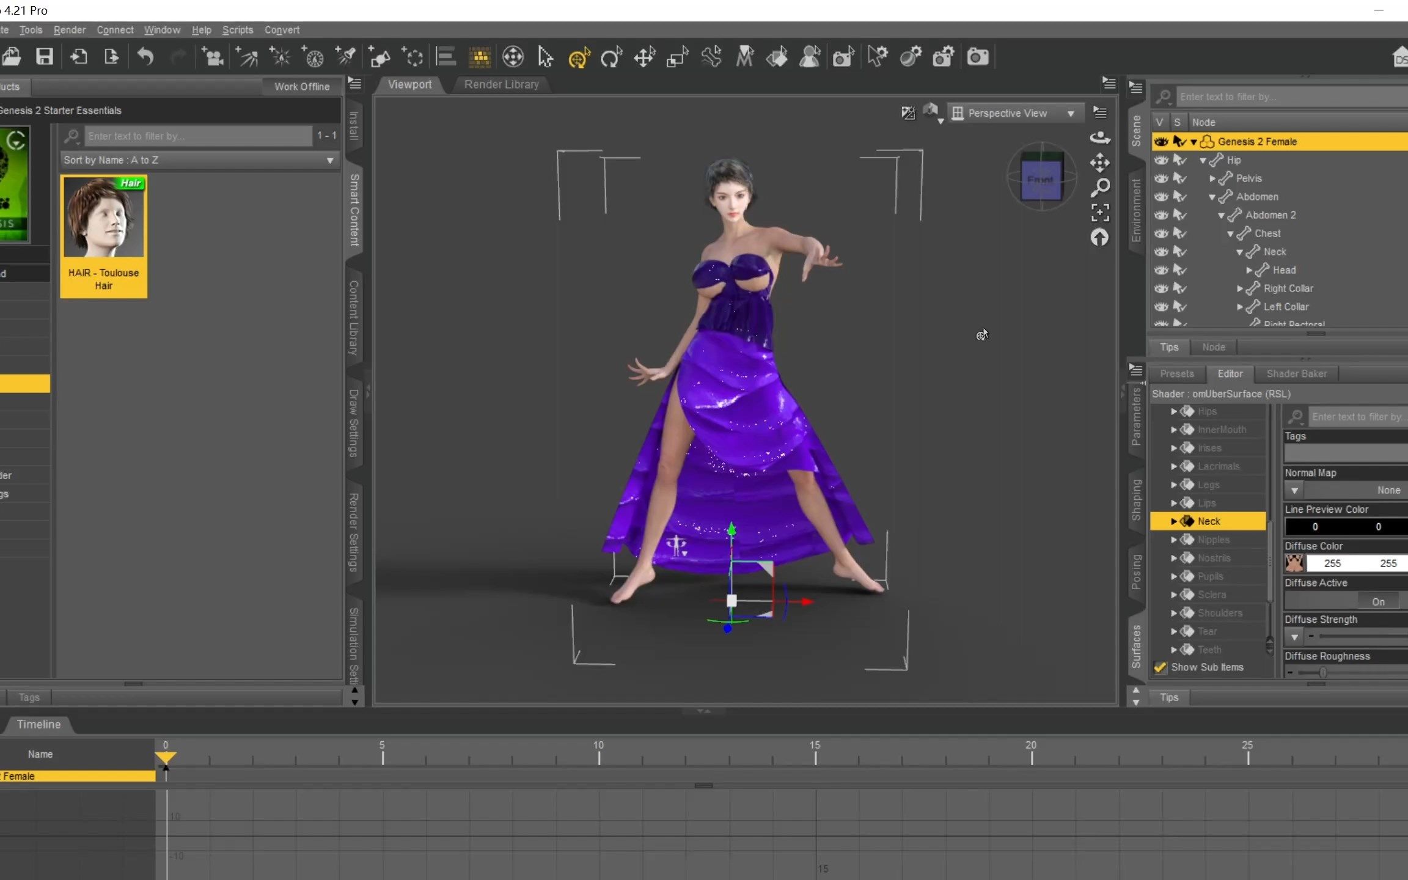The width and height of the screenshot is (1408, 880).
Task: Uncheck Show Sub Items checkbox
Action: click(x=1160, y=667)
